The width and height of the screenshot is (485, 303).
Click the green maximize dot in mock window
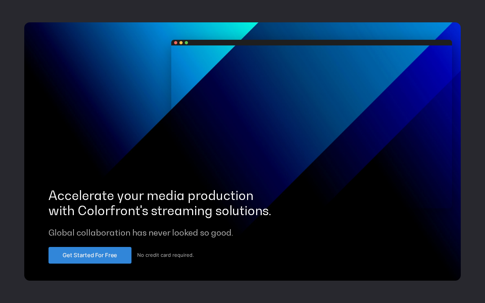[x=186, y=43]
